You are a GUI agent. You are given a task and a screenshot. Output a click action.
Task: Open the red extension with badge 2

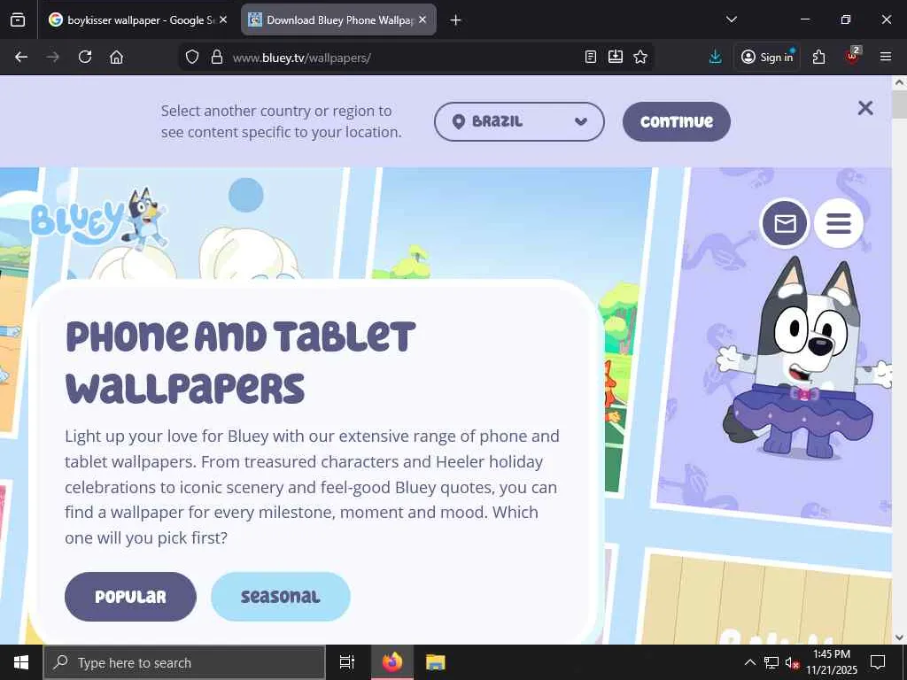(x=853, y=56)
